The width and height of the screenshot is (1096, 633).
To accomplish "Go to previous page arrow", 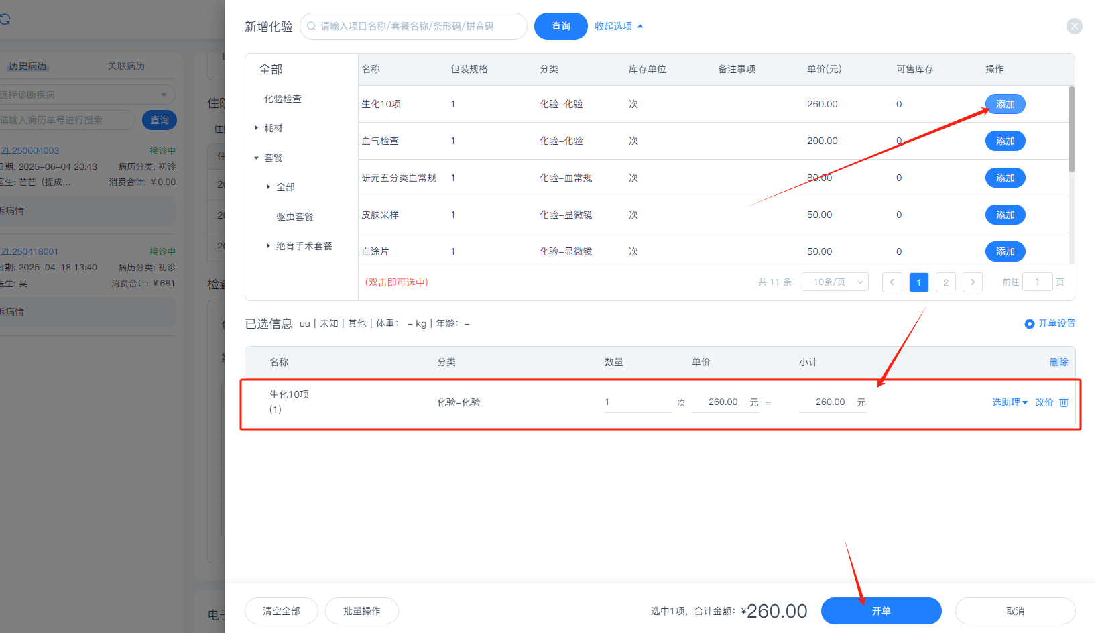I will [x=892, y=282].
